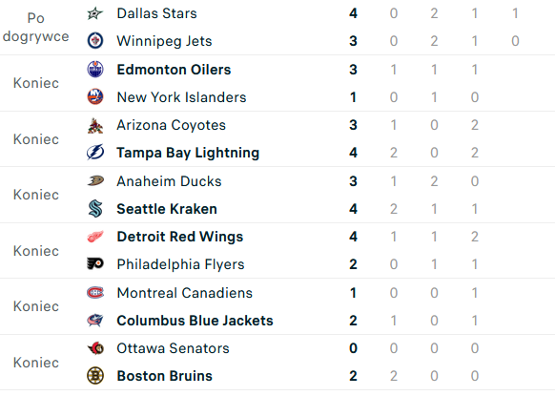This screenshot has height=396, width=555.
Task: Click the Winnipeg Jets team logo
Action: [94, 41]
